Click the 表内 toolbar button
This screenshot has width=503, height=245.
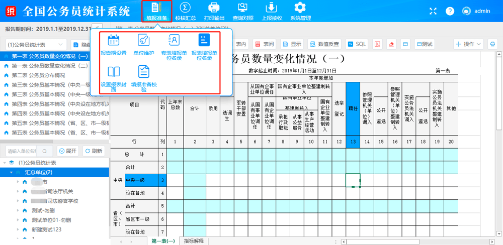(x=240, y=44)
